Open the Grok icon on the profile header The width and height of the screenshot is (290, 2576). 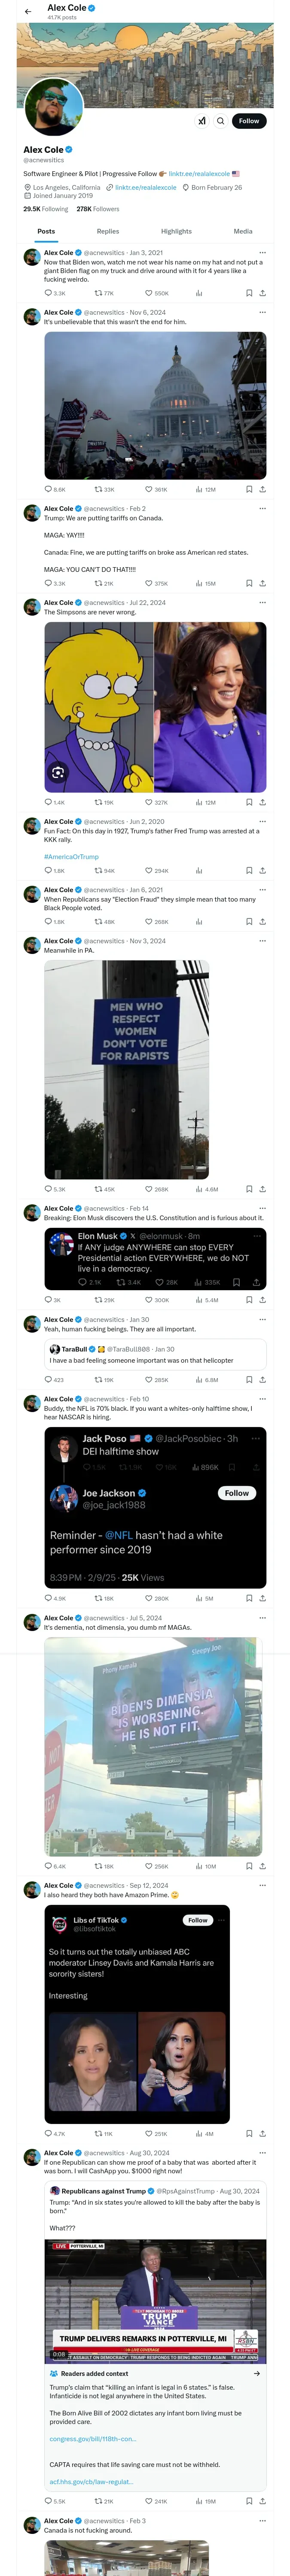pyautogui.click(x=201, y=121)
